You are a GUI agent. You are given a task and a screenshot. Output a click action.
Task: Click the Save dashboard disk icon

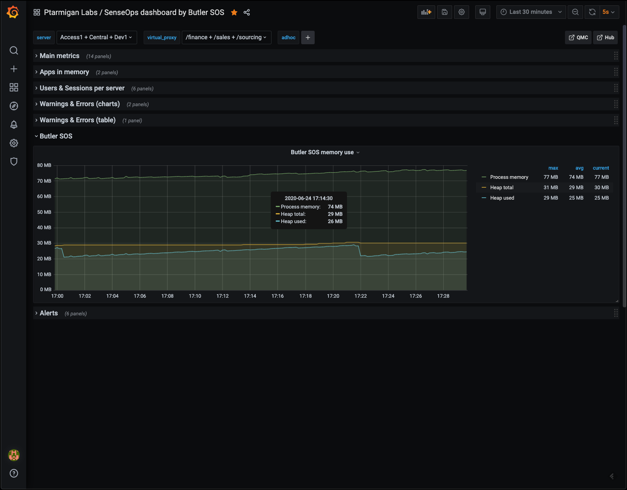tap(444, 12)
